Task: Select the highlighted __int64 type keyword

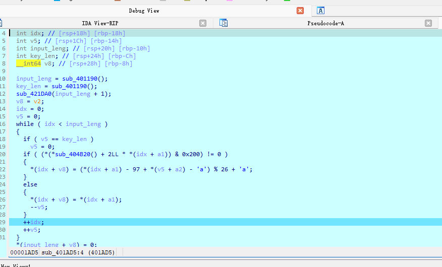Action: click(x=28, y=63)
